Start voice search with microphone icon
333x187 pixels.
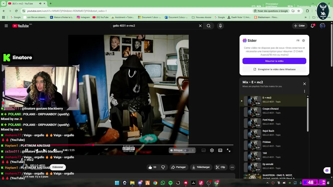coord(220,26)
